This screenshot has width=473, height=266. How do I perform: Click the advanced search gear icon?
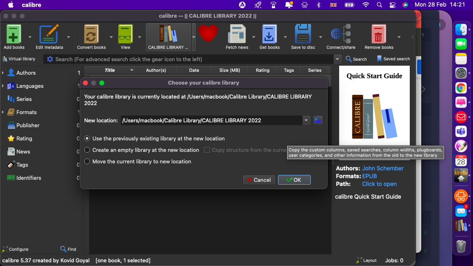click(50, 59)
